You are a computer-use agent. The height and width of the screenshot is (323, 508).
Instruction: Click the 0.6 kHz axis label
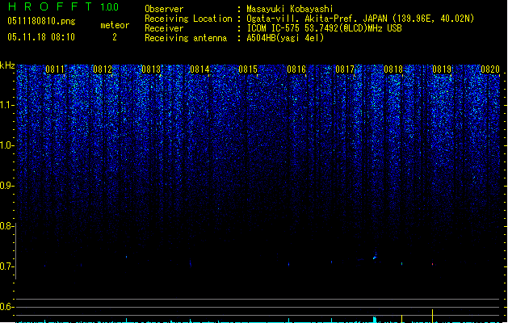(x=6, y=307)
